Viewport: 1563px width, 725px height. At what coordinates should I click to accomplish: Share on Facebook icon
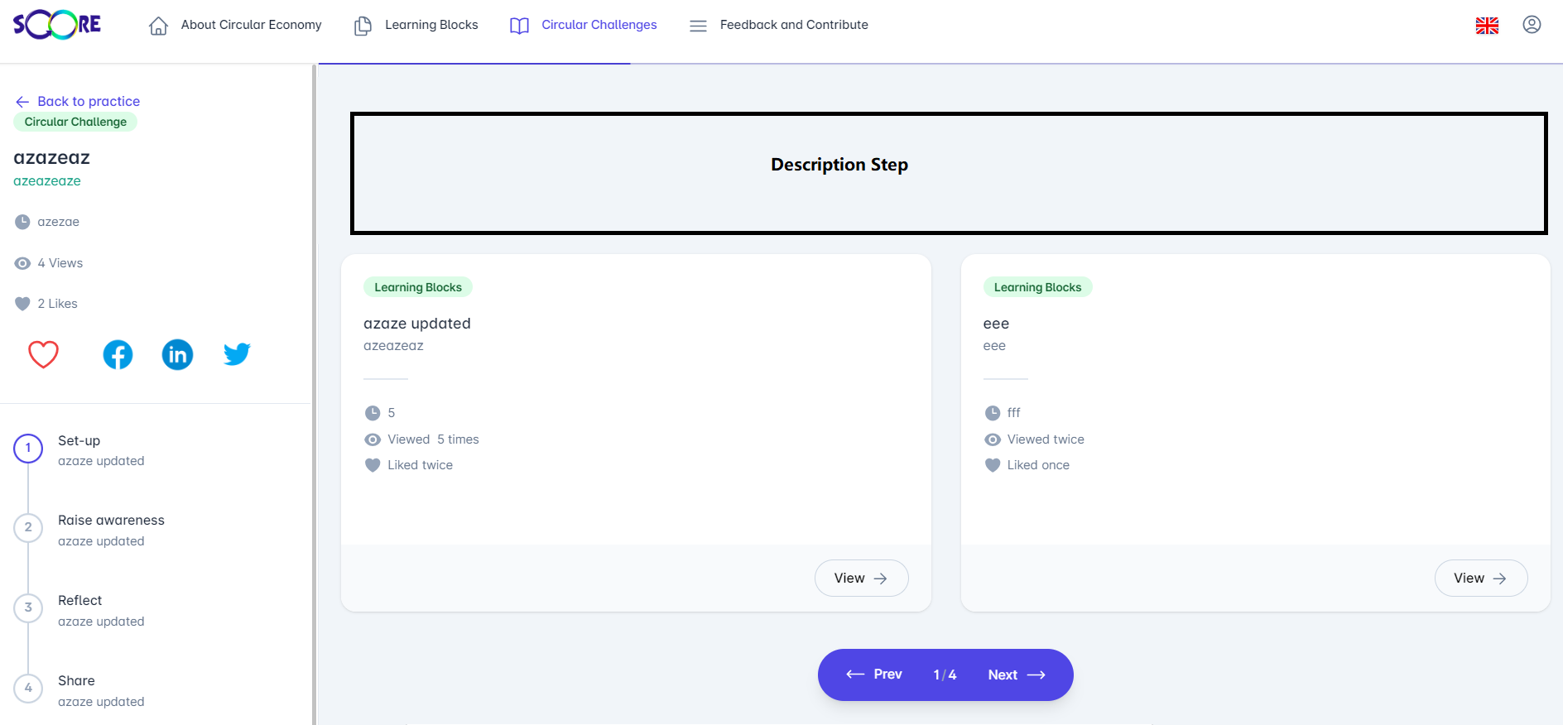click(x=118, y=355)
